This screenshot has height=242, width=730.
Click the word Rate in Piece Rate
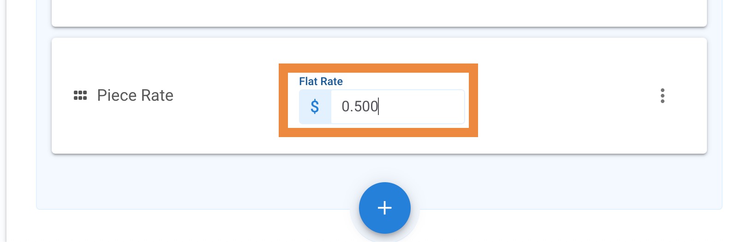pyautogui.click(x=157, y=95)
